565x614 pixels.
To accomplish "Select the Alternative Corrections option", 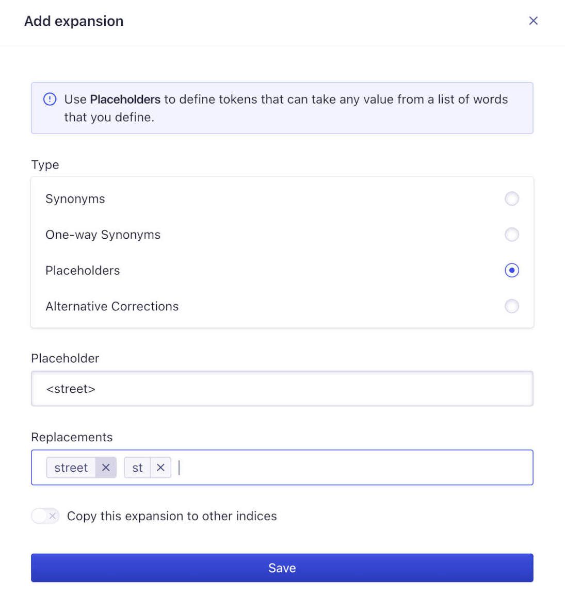I will coord(511,306).
